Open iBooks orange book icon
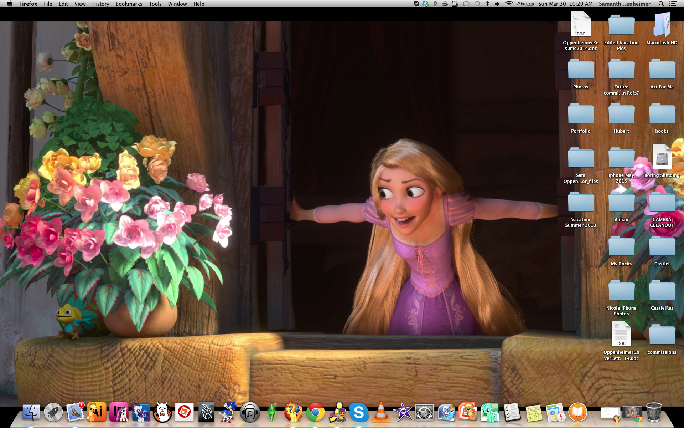Screen dimensions: 684x428 click(x=577, y=413)
